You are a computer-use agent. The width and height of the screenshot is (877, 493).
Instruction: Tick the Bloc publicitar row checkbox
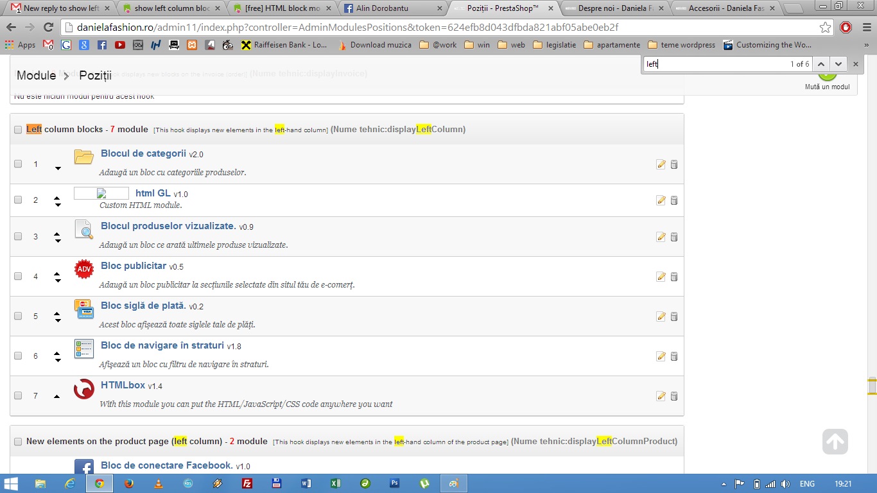click(x=18, y=276)
